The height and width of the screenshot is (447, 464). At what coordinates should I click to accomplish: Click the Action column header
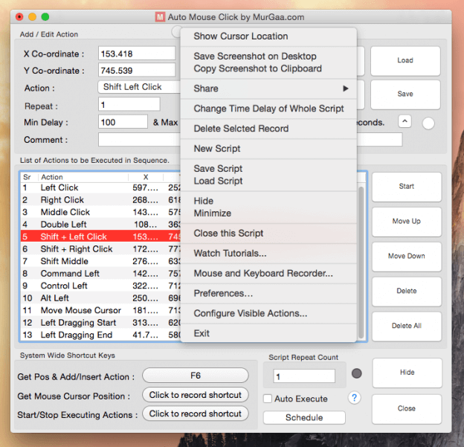tap(83, 177)
